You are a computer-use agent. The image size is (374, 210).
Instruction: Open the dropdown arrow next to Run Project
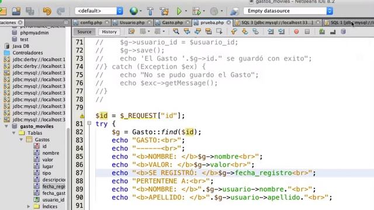pyautogui.click(x=186, y=11)
